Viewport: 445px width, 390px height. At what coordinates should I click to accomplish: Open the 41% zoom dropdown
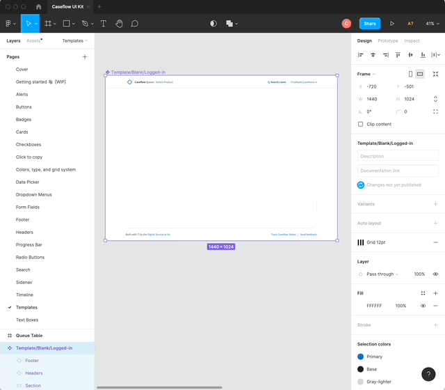(x=432, y=24)
